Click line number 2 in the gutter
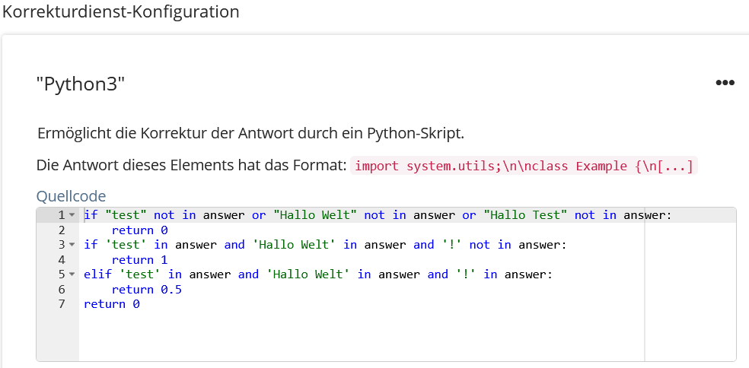The height and width of the screenshot is (368, 749). (61, 230)
